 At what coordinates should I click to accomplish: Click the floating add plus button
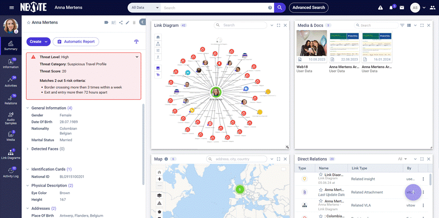click(x=413, y=192)
